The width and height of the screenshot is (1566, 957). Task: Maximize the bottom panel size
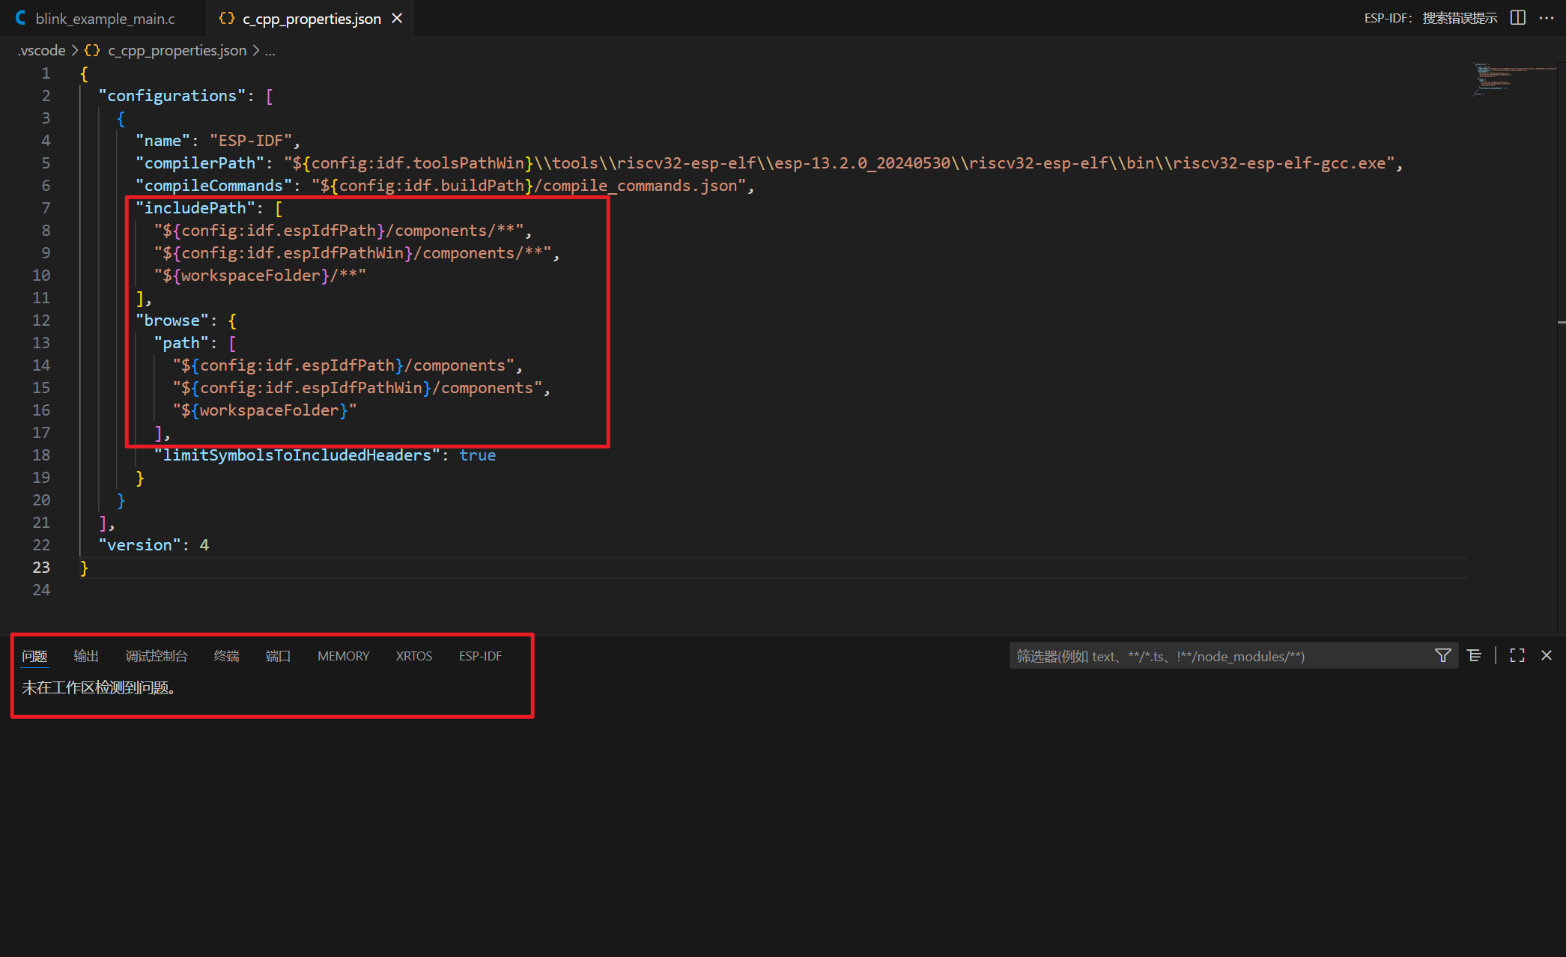[x=1517, y=656]
